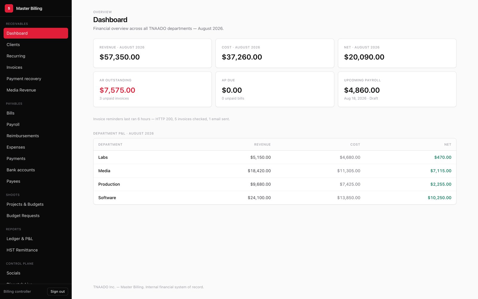The height and width of the screenshot is (299, 478).
Task: Open Bills under Payables
Action: (36, 113)
